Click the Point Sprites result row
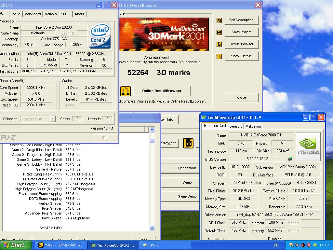The height and width of the screenshot is (250, 333). 66,218
